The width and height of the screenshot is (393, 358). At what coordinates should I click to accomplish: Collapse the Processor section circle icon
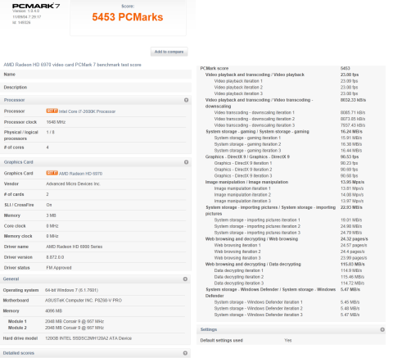pyautogui.click(x=186, y=100)
